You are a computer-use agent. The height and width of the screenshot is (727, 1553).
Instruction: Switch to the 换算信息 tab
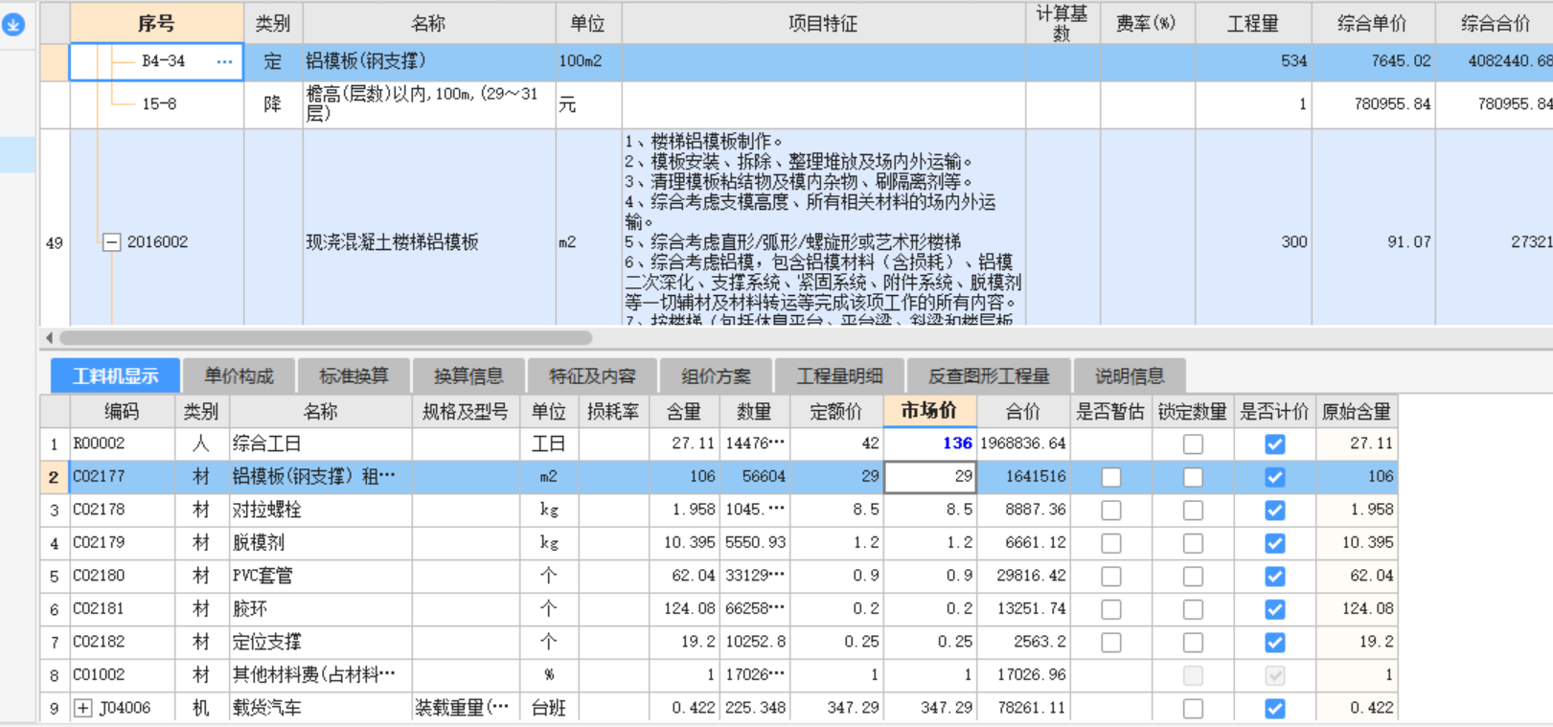(468, 376)
